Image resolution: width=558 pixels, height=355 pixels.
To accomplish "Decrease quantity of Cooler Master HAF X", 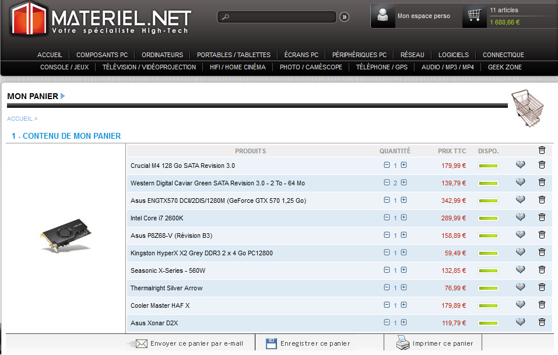I will 387,305.
